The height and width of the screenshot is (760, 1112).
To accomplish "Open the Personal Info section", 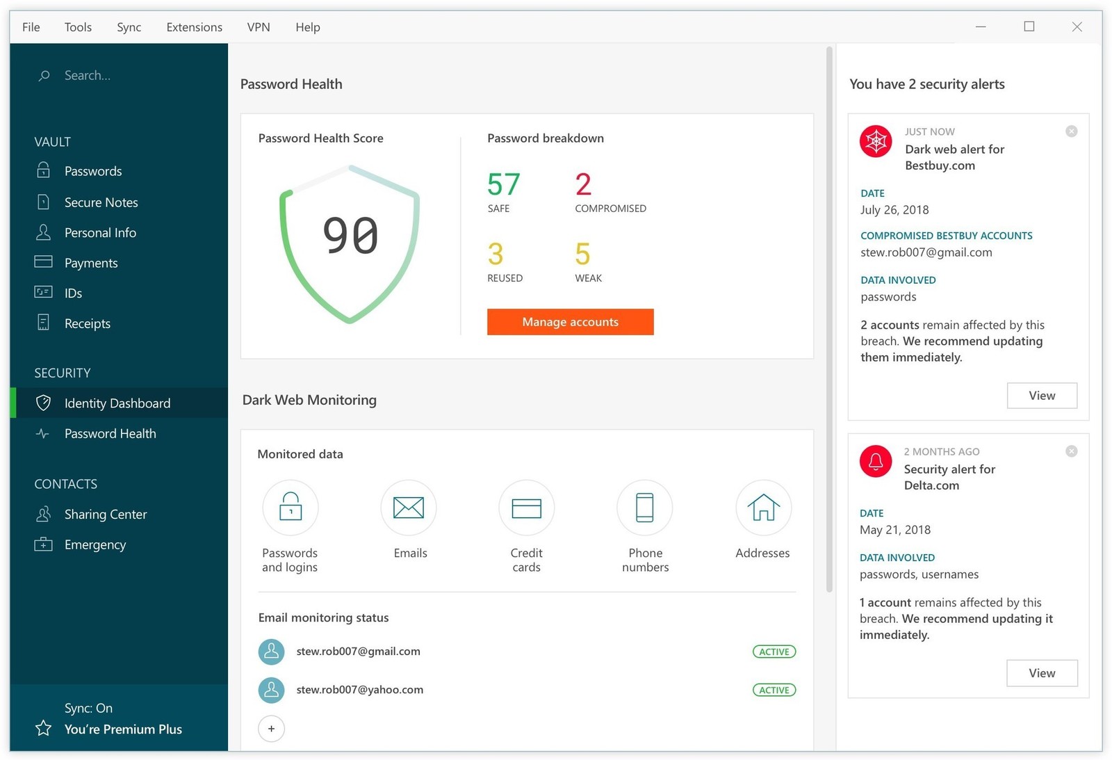I will pos(99,232).
